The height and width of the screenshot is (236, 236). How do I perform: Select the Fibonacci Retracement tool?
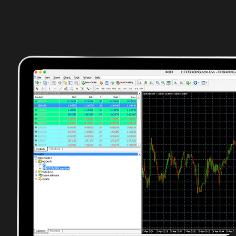click(71, 88)
